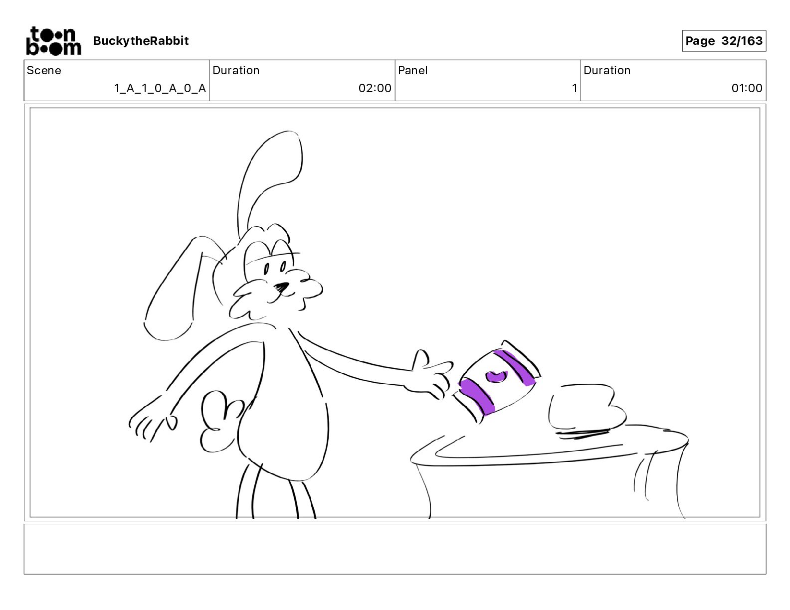Select the BuckytheRabbit project title
The height and width of the screenshot is (610, 790).
coord(141,41)
